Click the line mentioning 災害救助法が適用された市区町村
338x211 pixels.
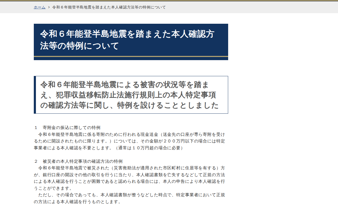tap(132, 168)
